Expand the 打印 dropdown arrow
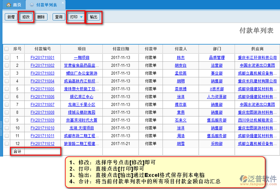 [x=81, y=17]
